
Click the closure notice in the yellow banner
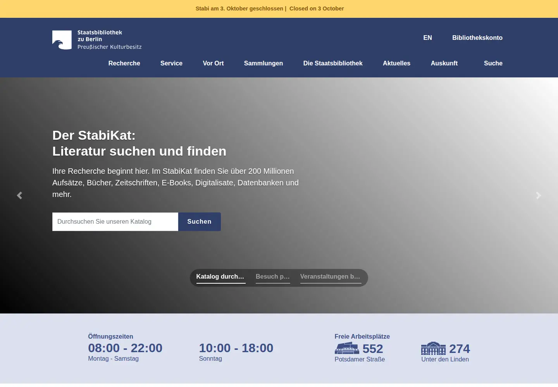click(x=270, y=9)
